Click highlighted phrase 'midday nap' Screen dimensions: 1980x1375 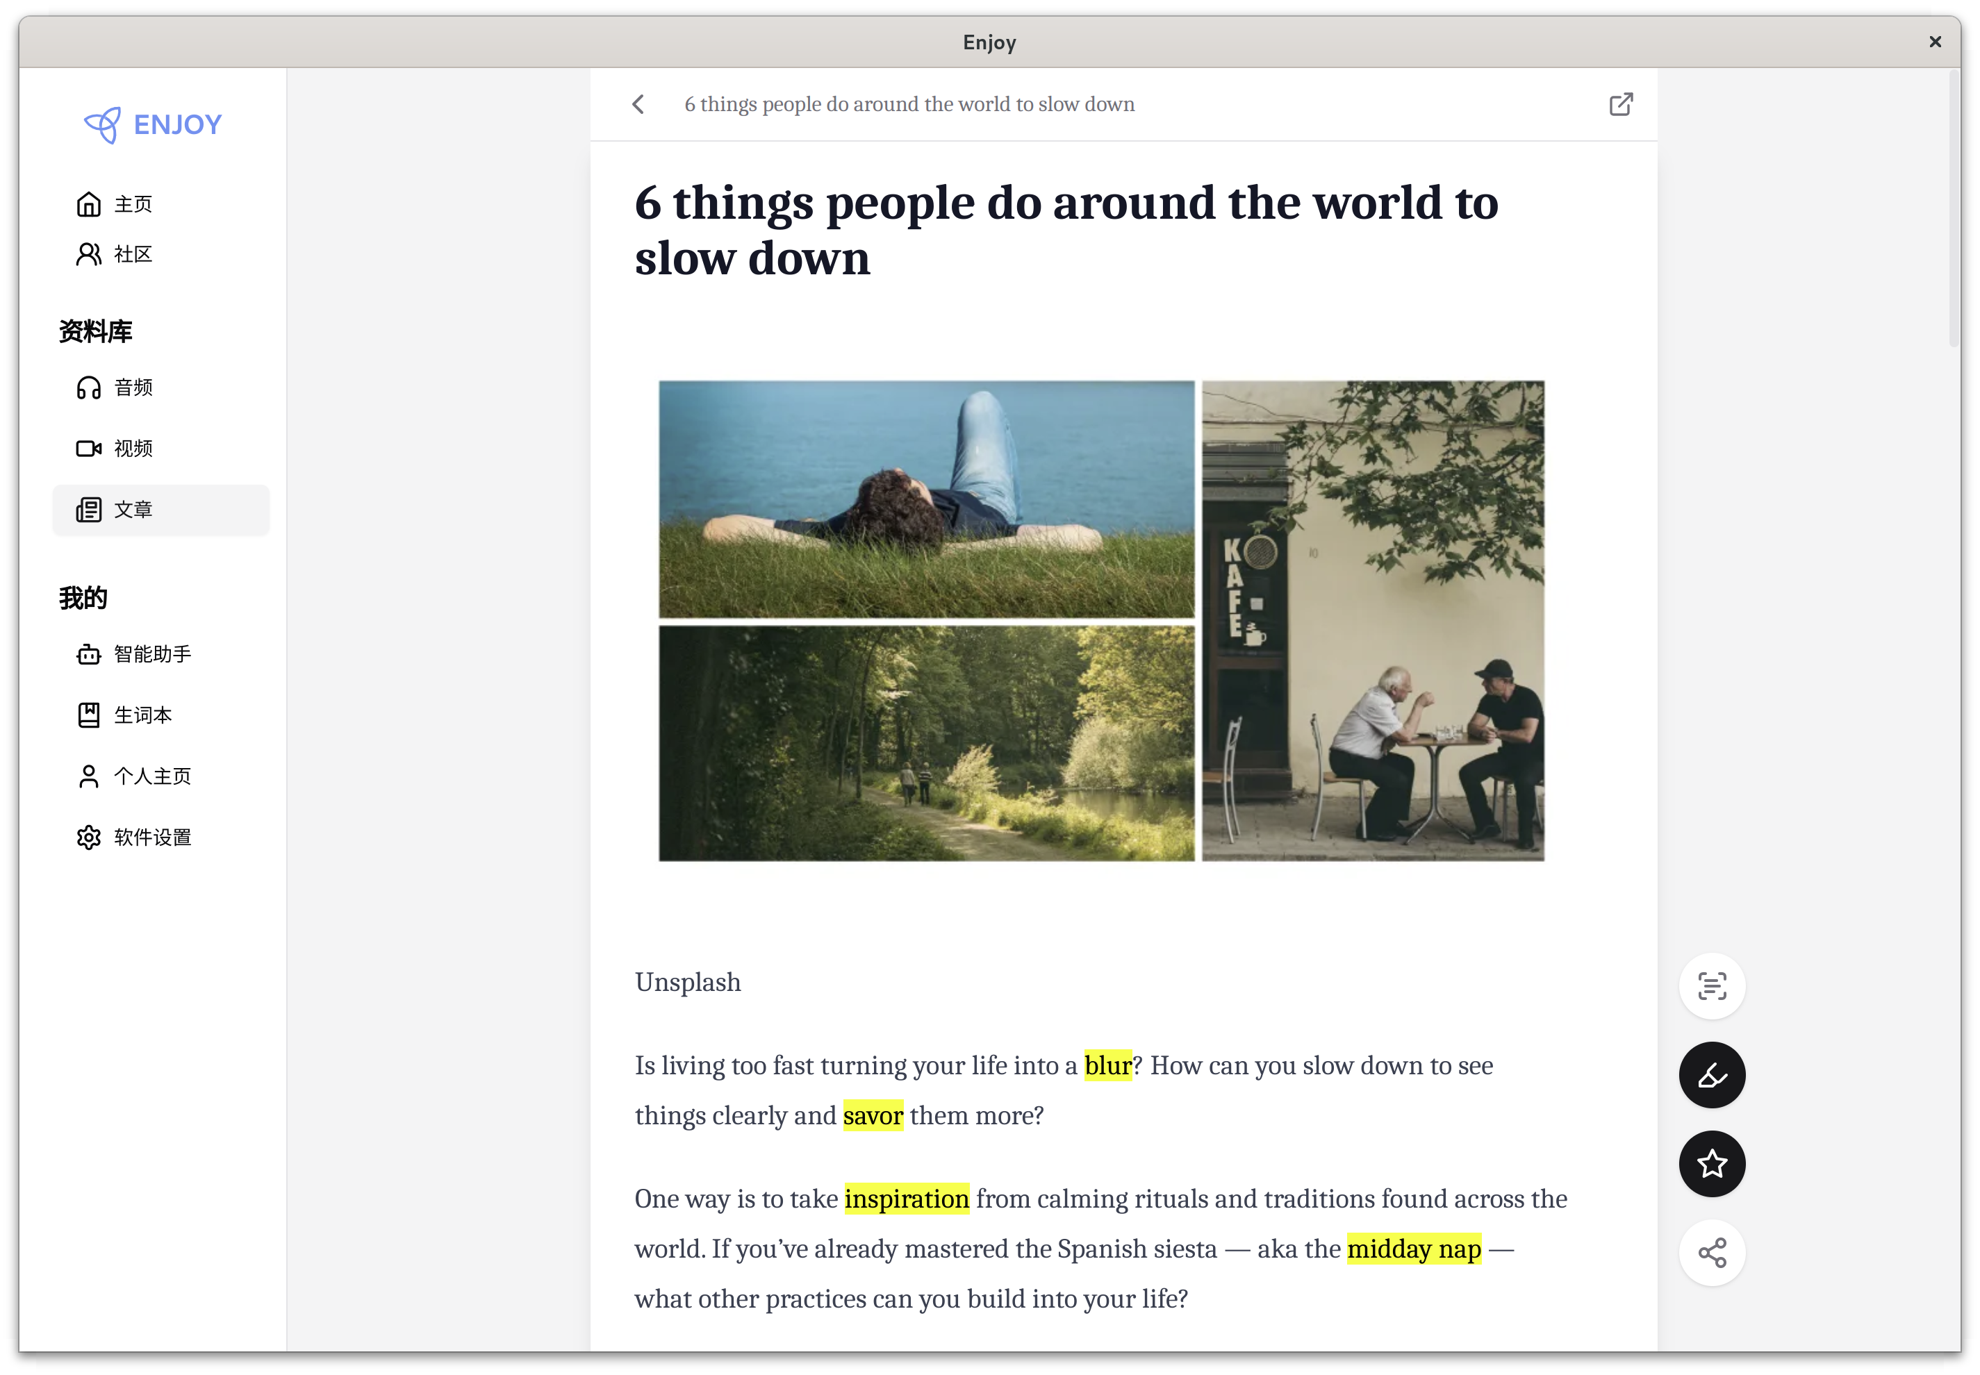(1414, 1249)
